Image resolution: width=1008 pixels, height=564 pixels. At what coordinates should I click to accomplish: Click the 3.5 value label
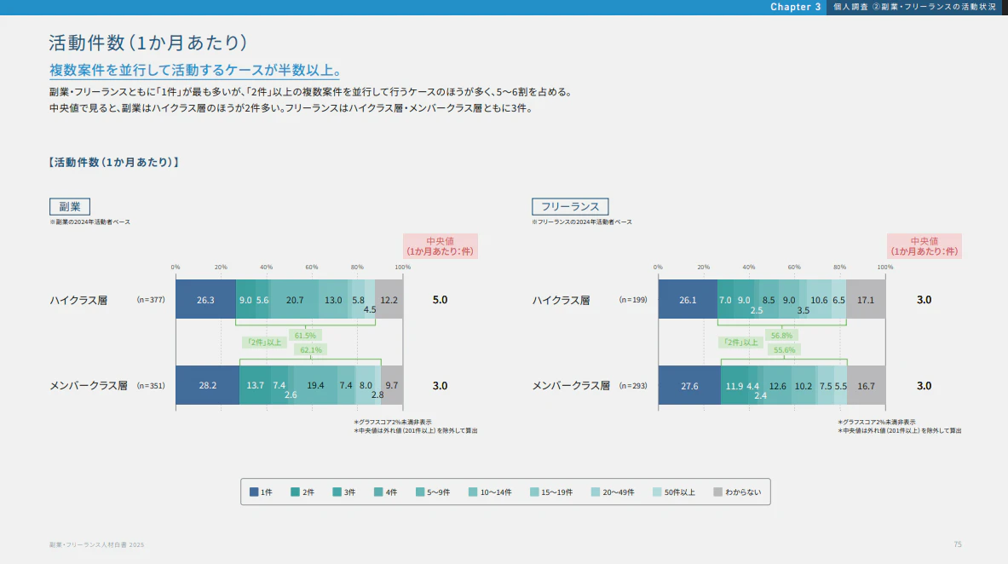click(803, 310)
